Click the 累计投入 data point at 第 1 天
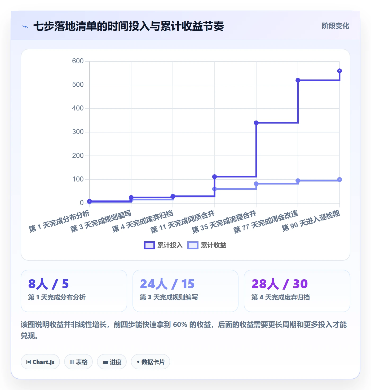 point(90,201)
